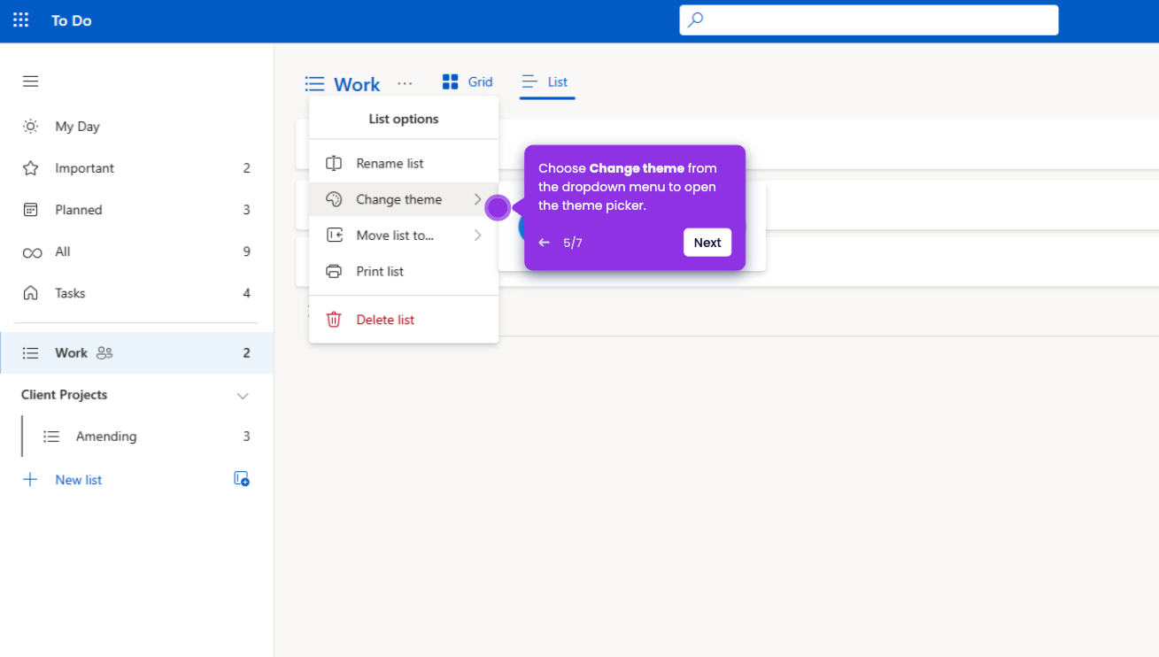Click the shared people icon next to Work

[104, 353]
